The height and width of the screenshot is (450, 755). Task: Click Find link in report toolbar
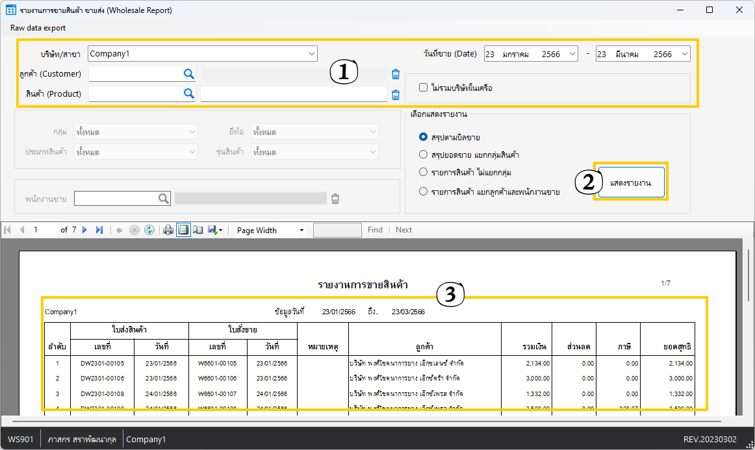[x=375, y=230]
